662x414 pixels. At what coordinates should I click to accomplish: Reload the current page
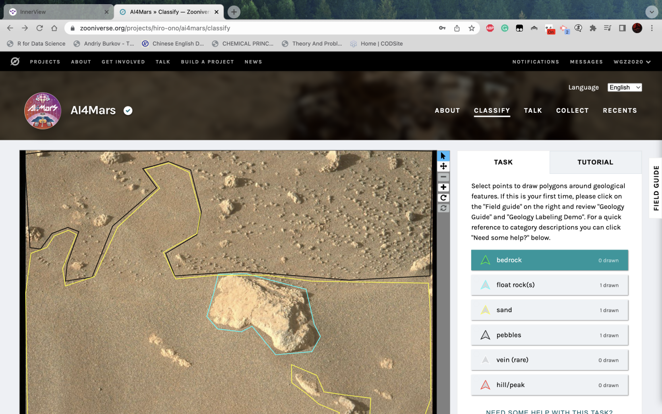[x=39, y=28]
